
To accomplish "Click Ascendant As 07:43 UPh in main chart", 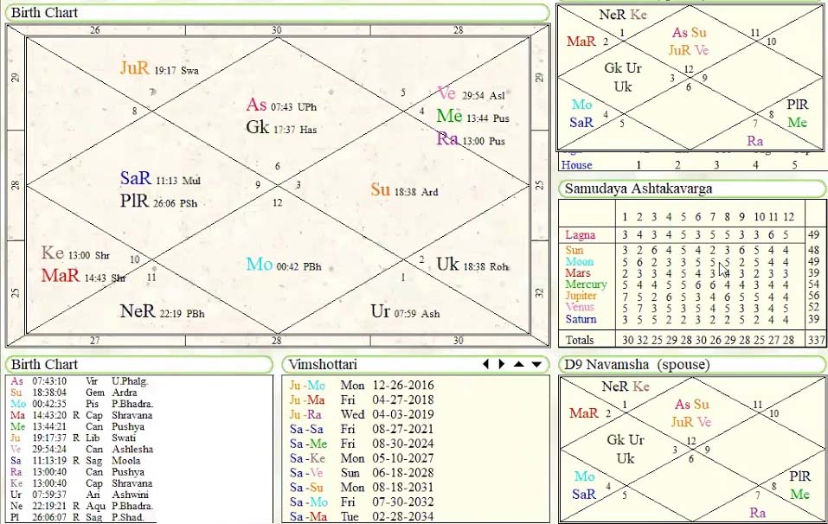I will coord(256,105).
